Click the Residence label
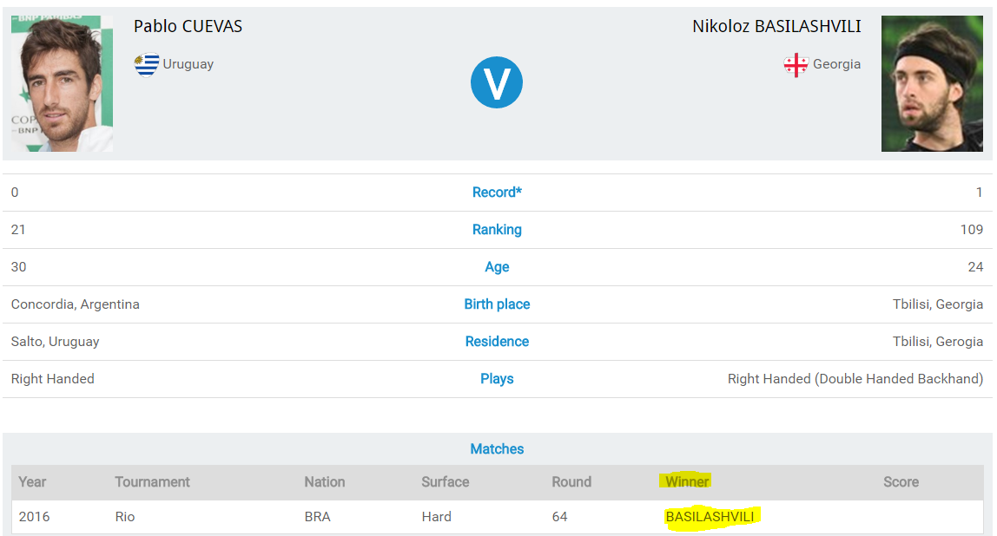997x536 pixels. pyautogui.click(x=497, y=342)
